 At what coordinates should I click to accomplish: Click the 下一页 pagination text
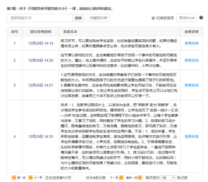(x=114, y=178)
